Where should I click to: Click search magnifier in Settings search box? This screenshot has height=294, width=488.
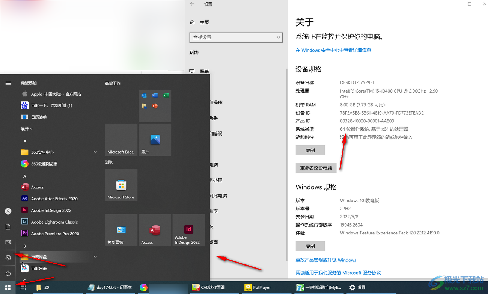pos(278,37)
